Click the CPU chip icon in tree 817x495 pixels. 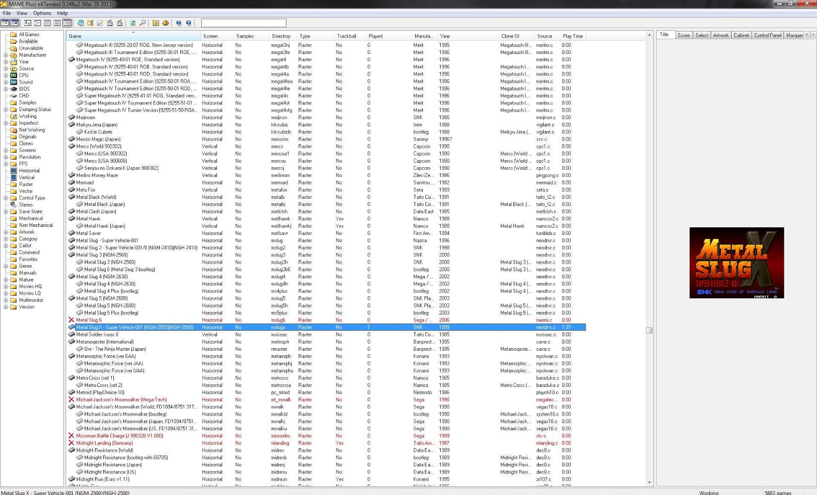click(x=14, y=75)
